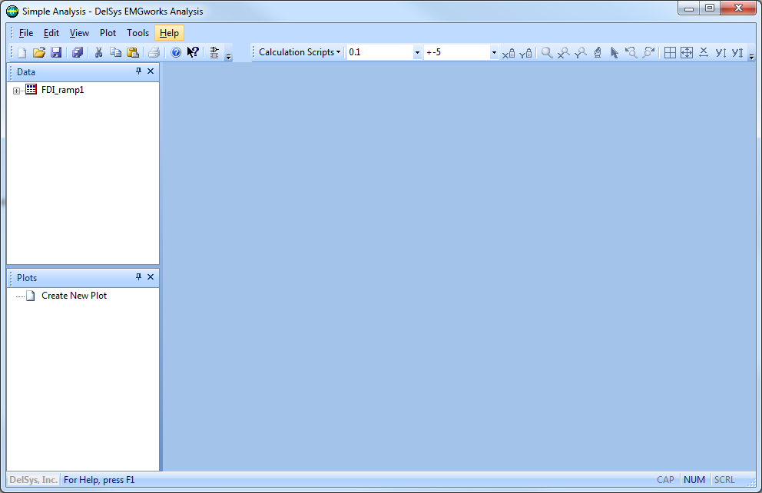Screen dimensions: 762x493
Task: Expand the FDI_ramp1 tree node
Action: (17, 91)
